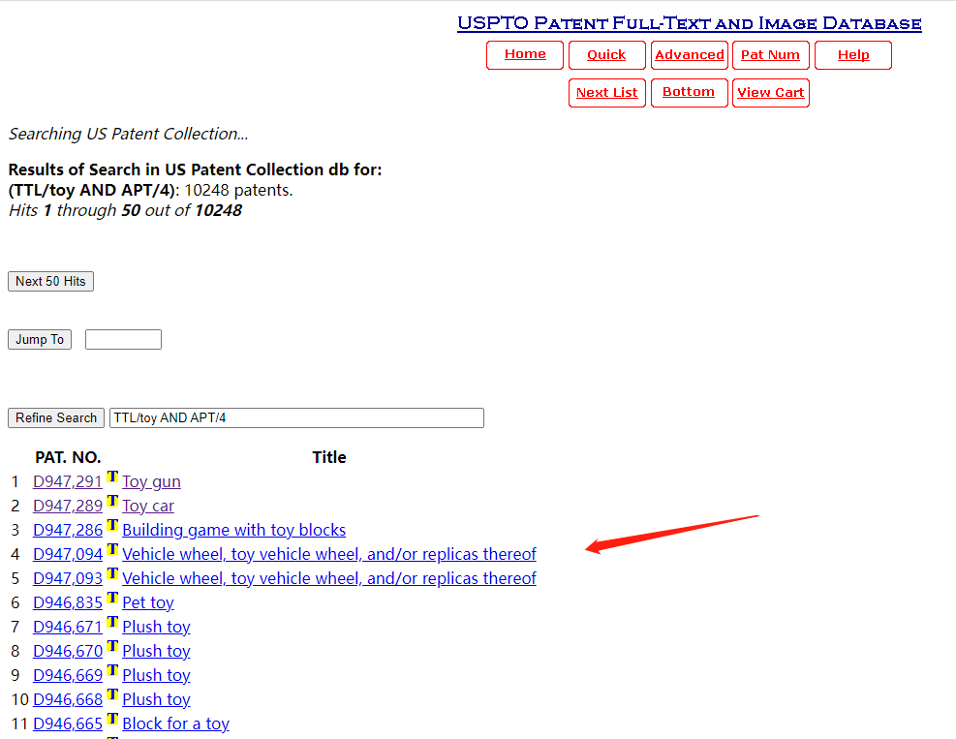The height and width of the screenshot is (739, 956).
Task: Open the Pat Num search button
Action: coord(771,55)
